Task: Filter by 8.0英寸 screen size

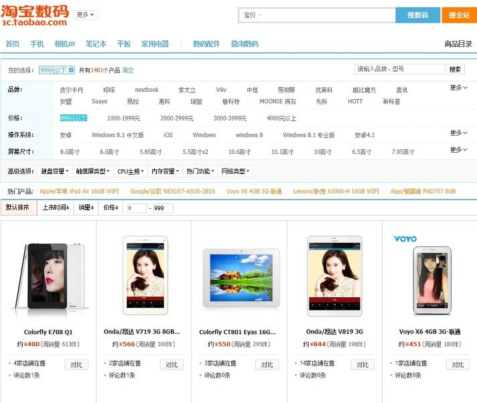Action: [70, 152]
